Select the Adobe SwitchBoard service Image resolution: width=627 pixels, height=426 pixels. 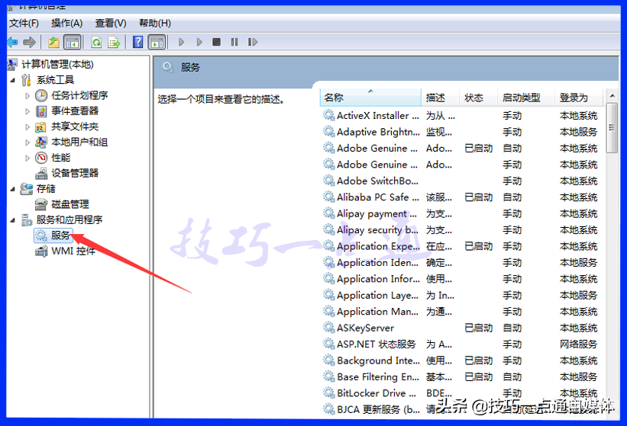pyautogui.click(x=460, y=181)
